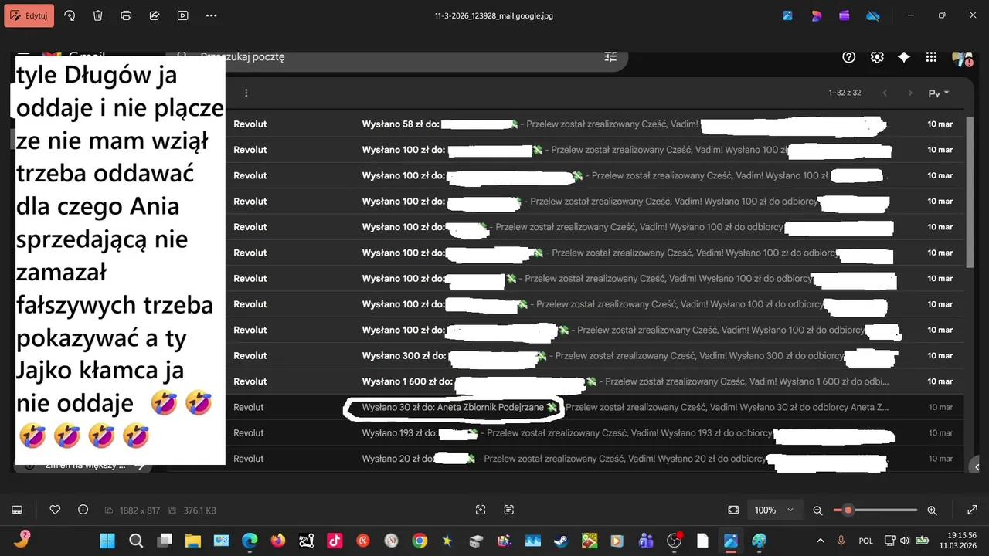
Task: Zoom out with the minus magnifier
Action: (817, 510)
